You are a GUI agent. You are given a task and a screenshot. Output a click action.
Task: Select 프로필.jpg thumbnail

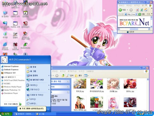(x=113, y=84)
